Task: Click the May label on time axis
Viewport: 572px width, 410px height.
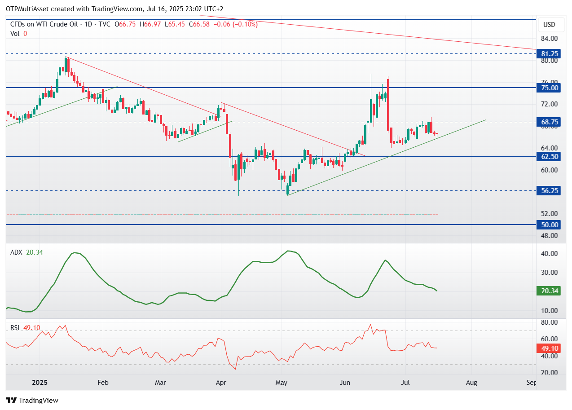Action: click(282, 383)
